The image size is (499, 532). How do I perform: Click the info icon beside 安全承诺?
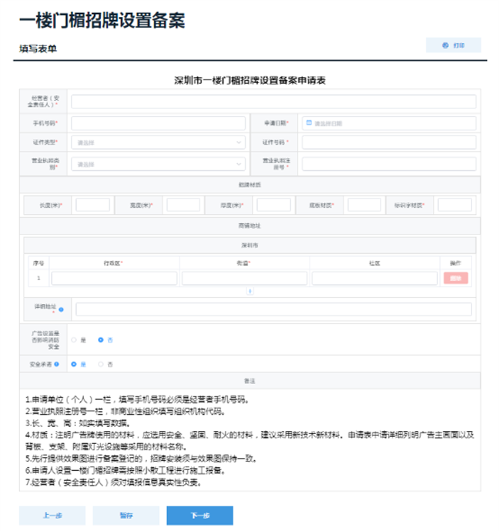pyautogui.click(x=56, y=364)
